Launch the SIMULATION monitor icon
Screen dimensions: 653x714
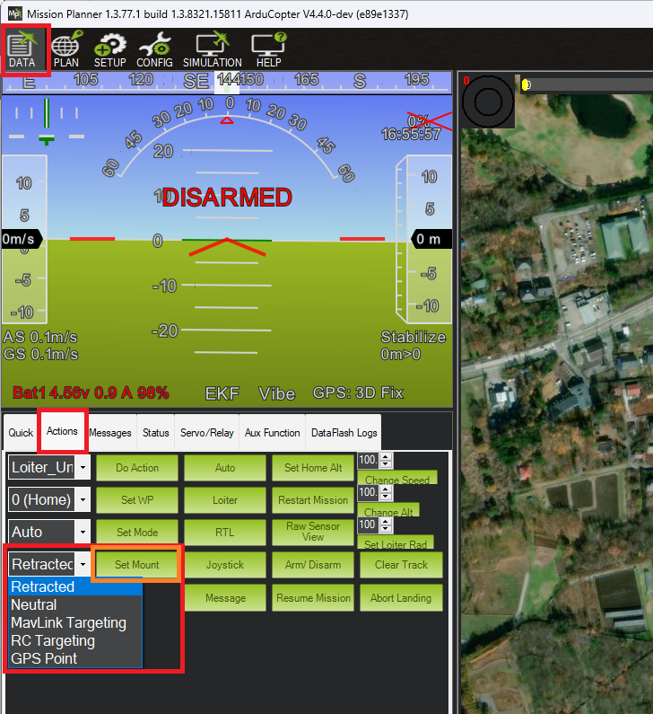tap(212, 48)
